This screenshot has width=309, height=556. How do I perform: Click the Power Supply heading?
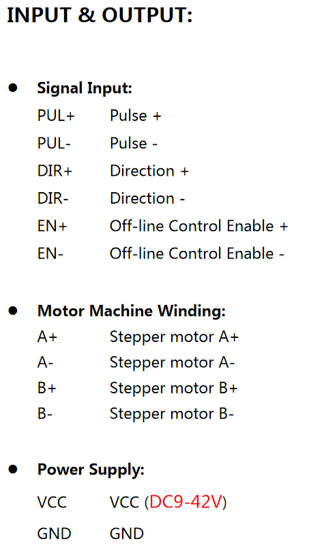pyautogui.click(x=91, y=471)
